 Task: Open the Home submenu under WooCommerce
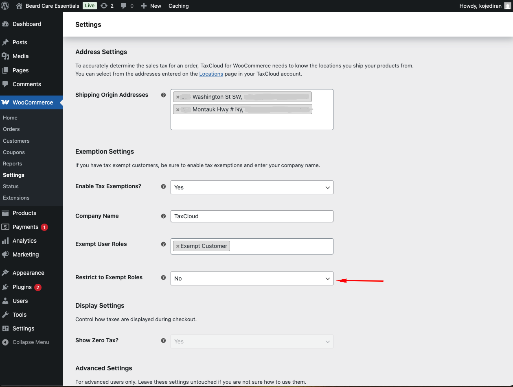tap(10, 117)
